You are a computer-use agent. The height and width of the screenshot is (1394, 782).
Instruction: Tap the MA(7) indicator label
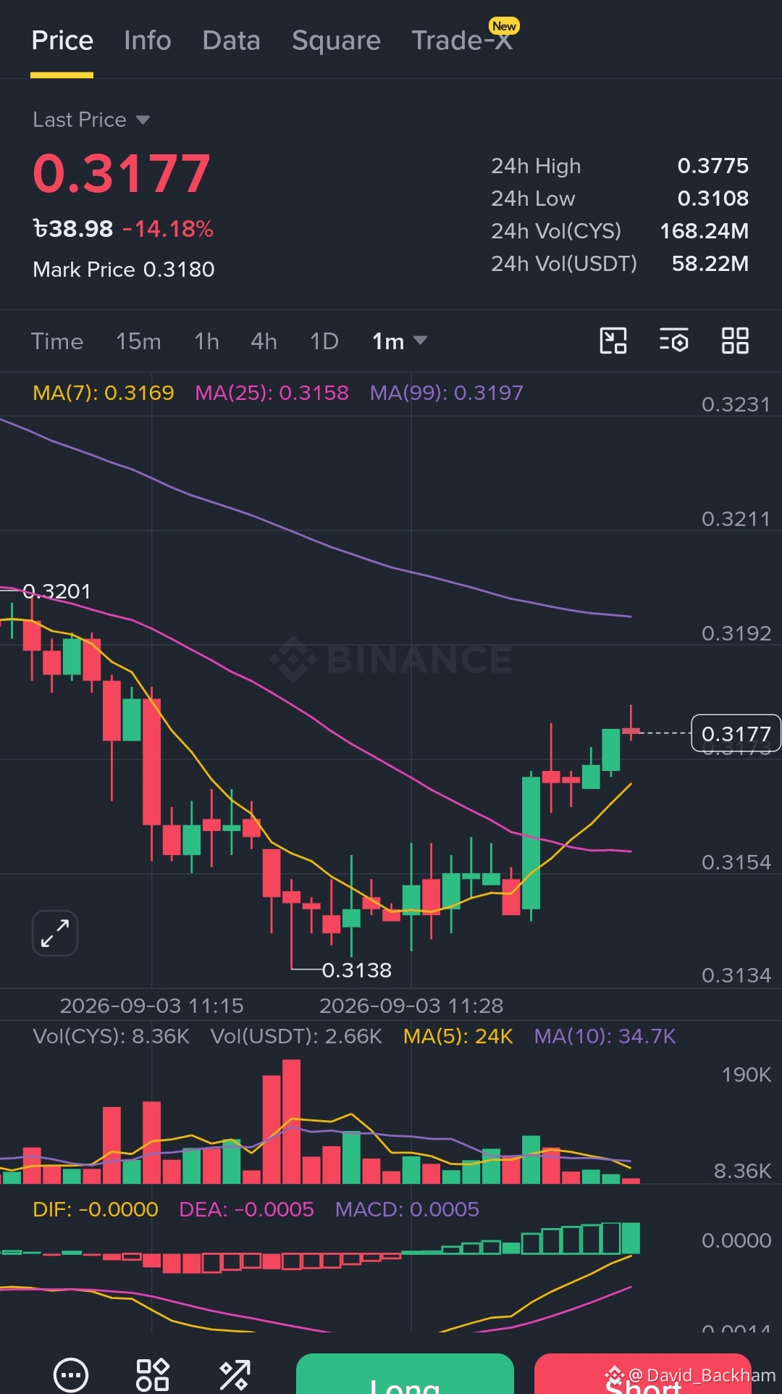104,393
